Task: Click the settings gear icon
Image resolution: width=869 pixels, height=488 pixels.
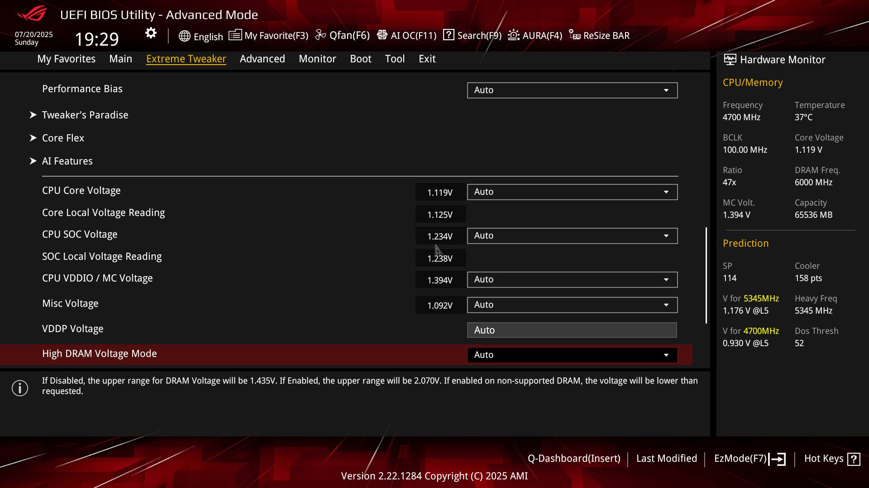Action: coord(151,33)
